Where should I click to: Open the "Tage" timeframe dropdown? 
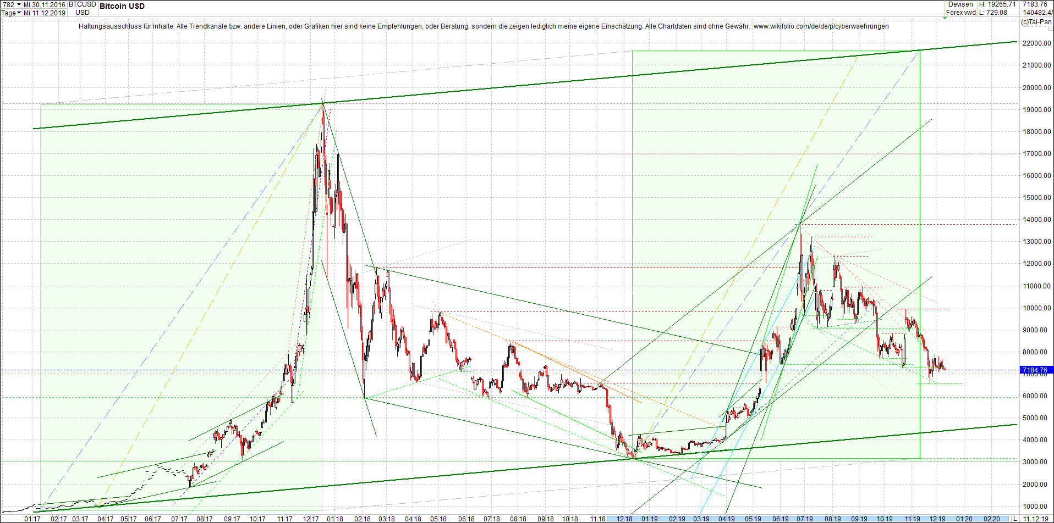10,13
